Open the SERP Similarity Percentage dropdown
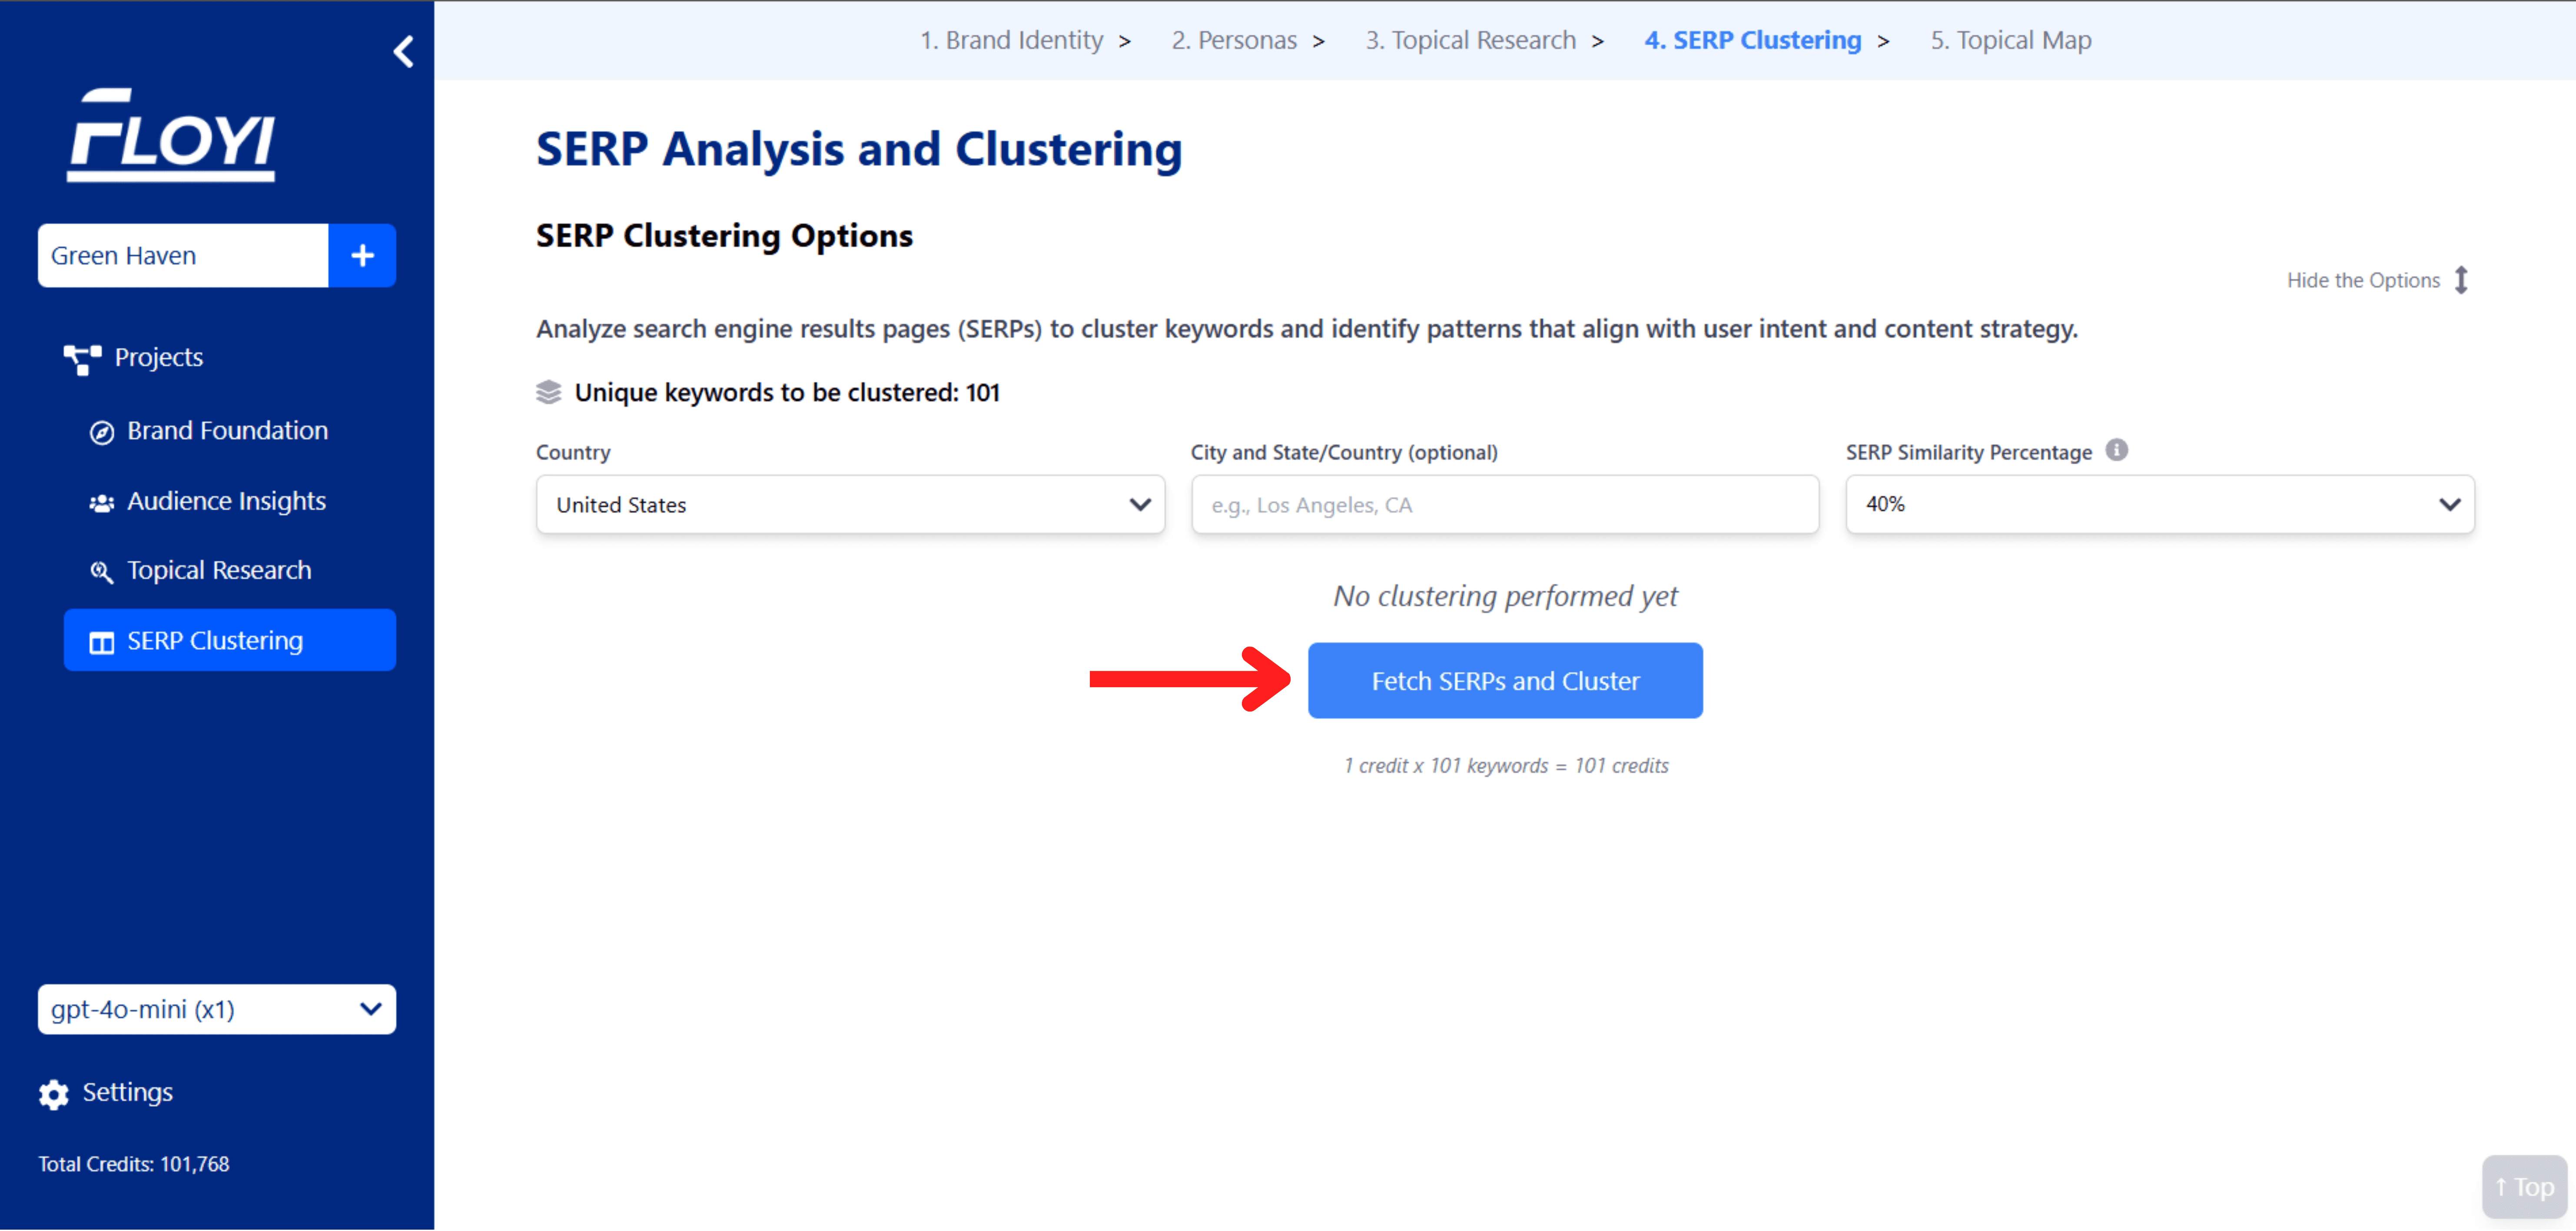Viewport: 2576px width, 1231px height. click(2160, 505)
